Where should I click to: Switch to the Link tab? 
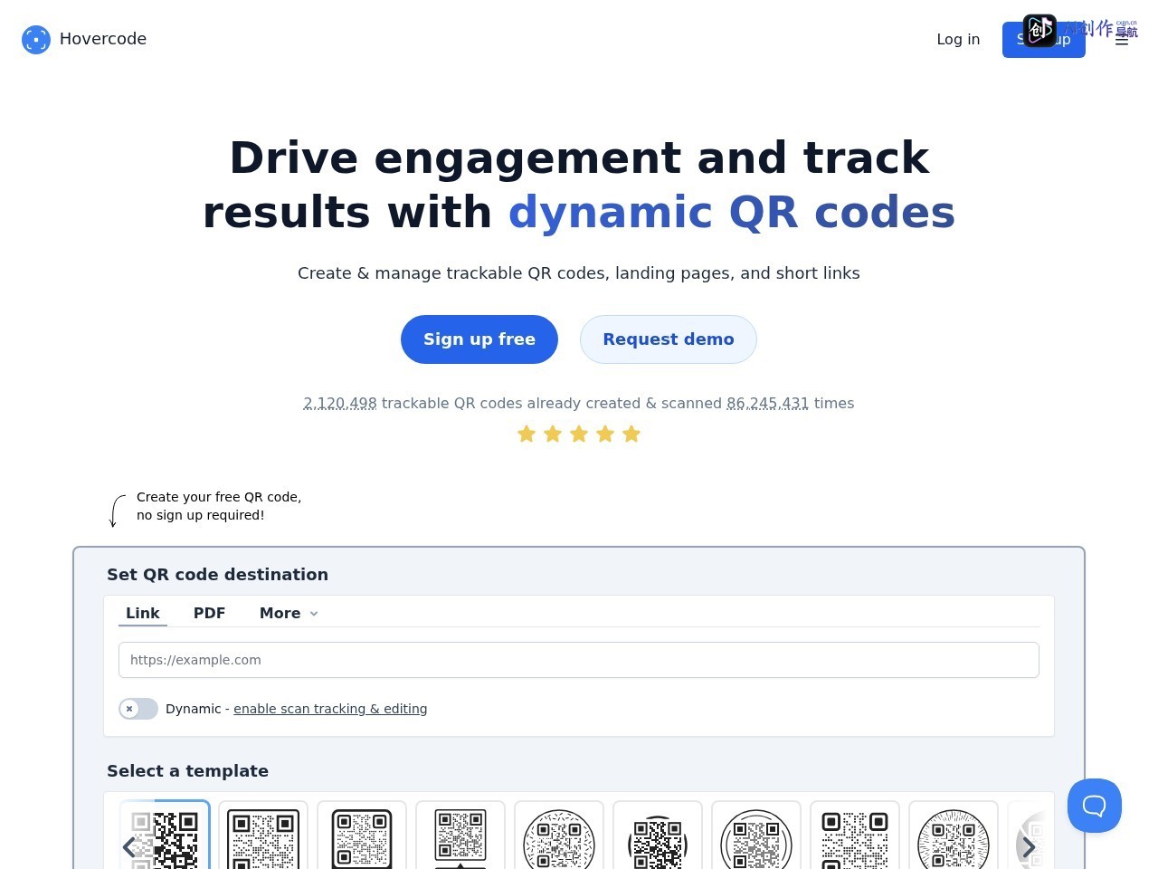coord(143,613)
